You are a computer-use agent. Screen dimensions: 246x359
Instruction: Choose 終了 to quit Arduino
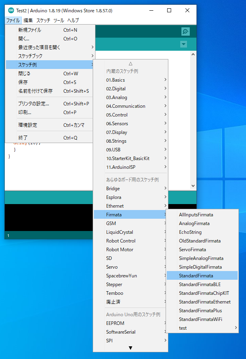pyautogui.click(x=49, y=137)
